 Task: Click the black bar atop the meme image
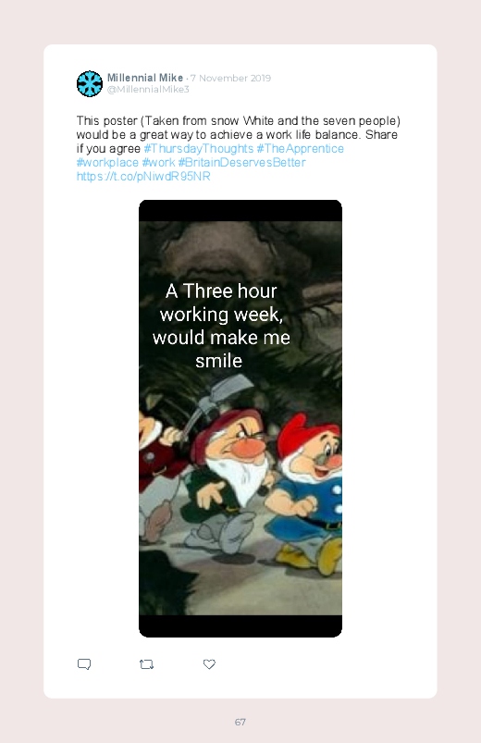point(240,211)
